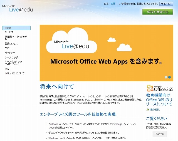Click the 学生のデータのプライベート bullet text
The height and width of the screenshot is (141, 178).
point(84,133)
